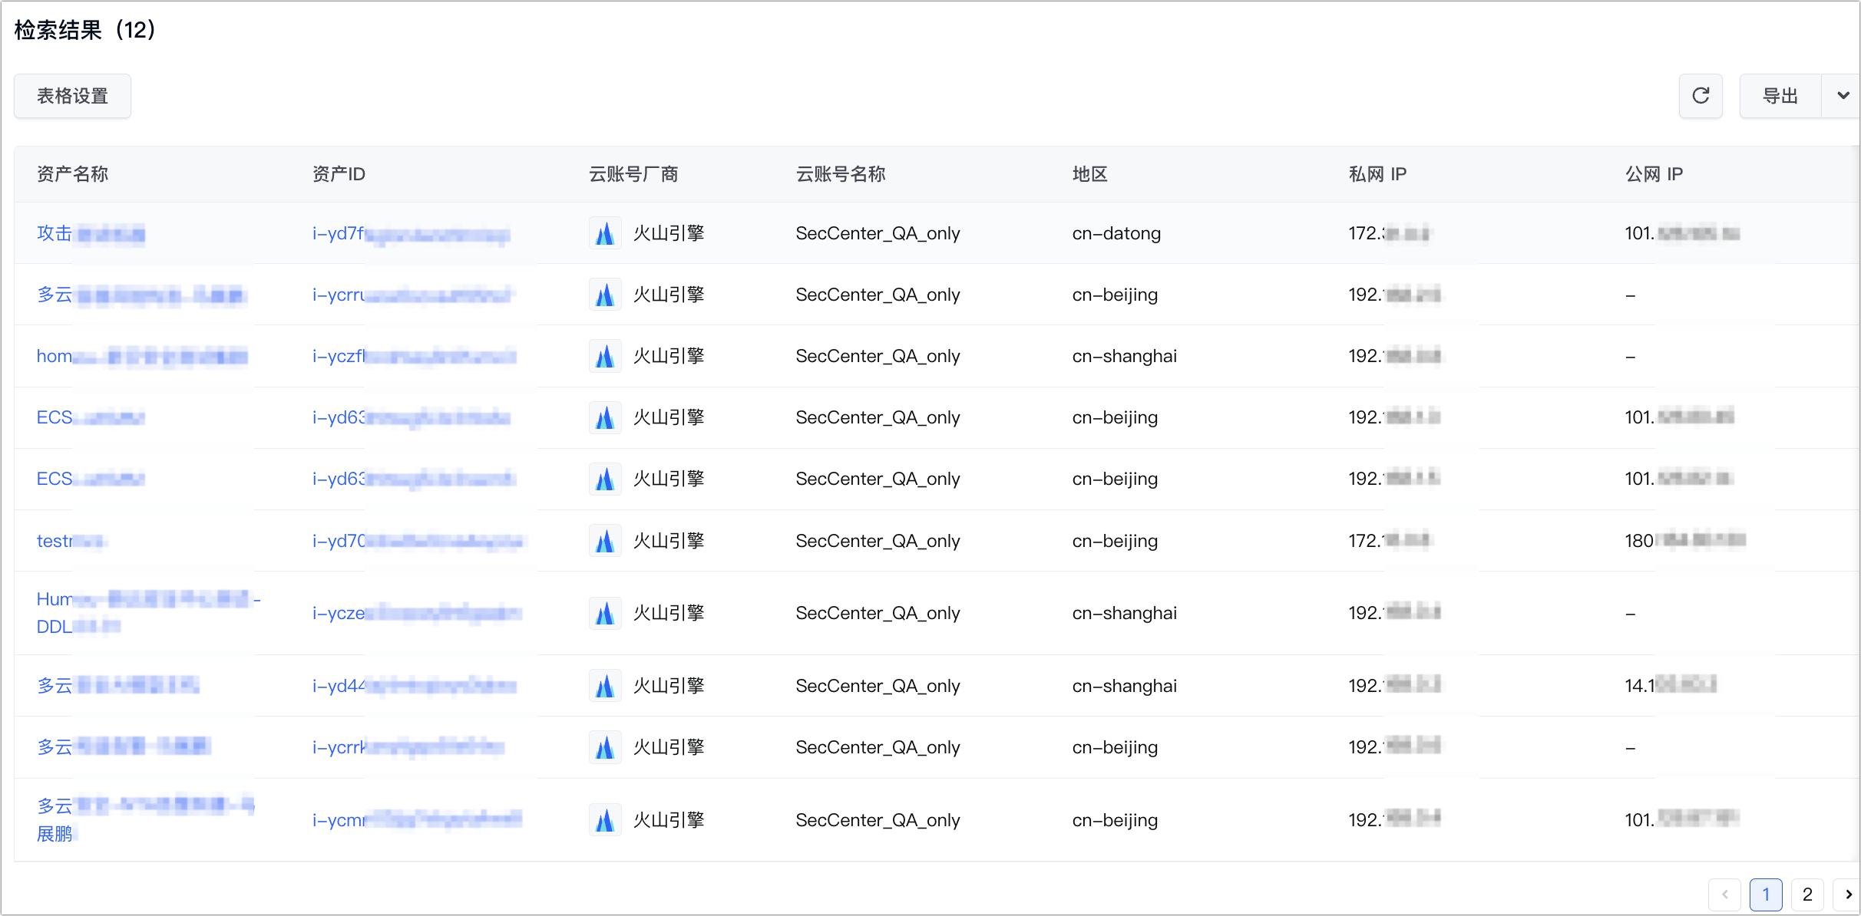1861x916 pixels.
Task: Click the 火山引擎 logo in cn-datong row
Action: 605,233
